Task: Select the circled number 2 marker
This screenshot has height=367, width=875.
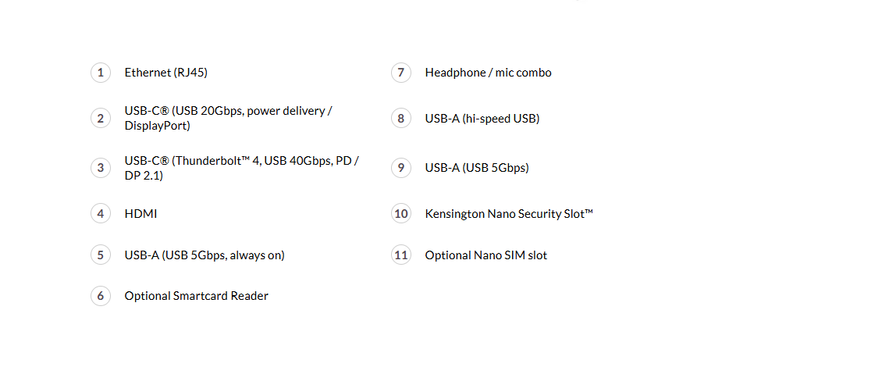Action: click(x=101, y=119)
